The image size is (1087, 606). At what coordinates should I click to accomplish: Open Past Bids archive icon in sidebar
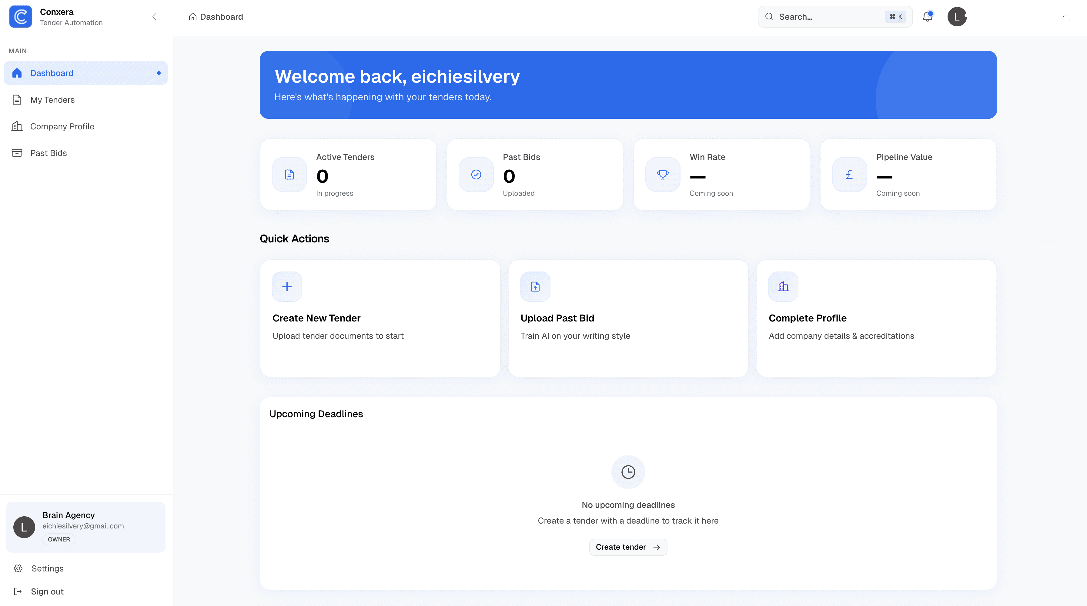[x=17, y=153]
